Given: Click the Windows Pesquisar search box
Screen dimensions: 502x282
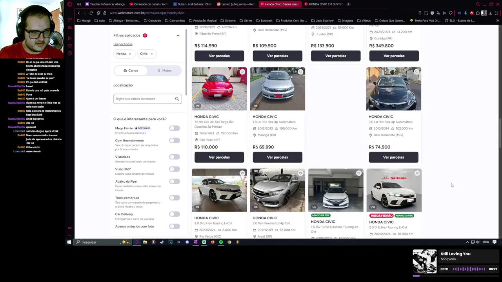Looking at the screenshot, I should click(102, 242).
